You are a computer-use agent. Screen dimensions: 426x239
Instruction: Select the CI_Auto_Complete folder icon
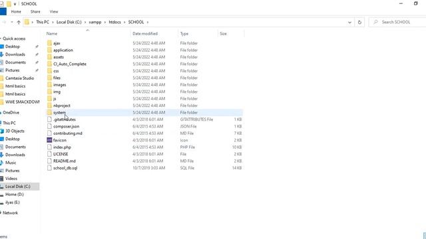[49, 64]
